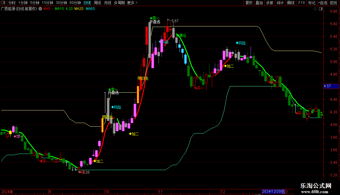The height and width of the screenshot is (195, 340).
Task: Open the 统计 statistics button
Action: click(x=280, y=3)
